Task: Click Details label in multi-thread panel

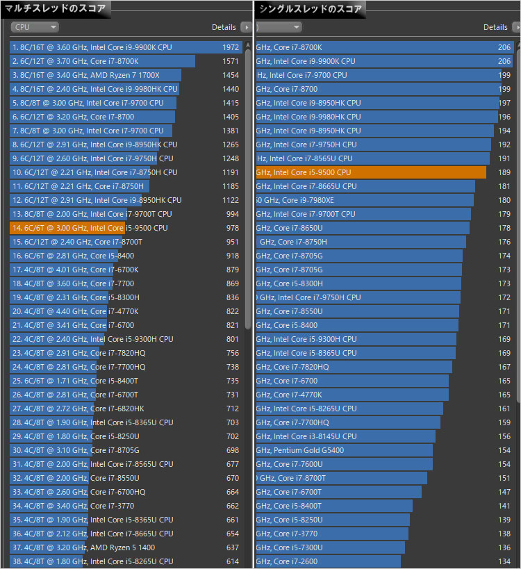Action: [224, 27]
